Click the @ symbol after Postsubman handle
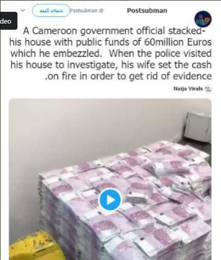221x260 pixels. (101, 11)
